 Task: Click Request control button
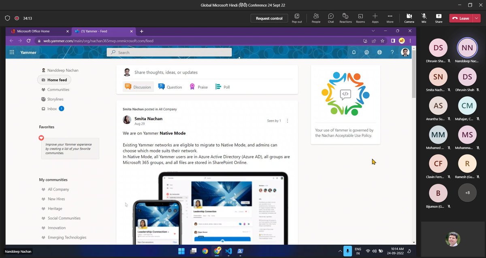269,18
